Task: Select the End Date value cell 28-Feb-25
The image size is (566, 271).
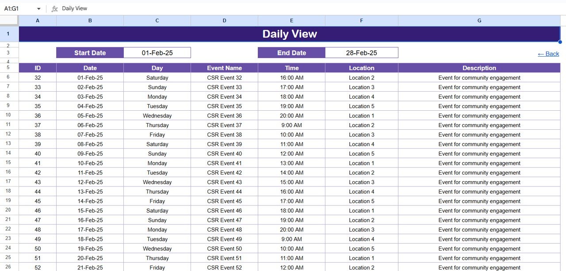Action: [x=361, y=52]
